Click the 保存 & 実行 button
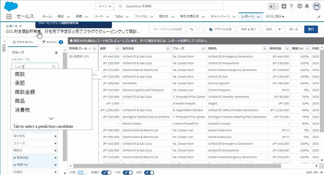The image size is (324, 175). tap(248, 29)
